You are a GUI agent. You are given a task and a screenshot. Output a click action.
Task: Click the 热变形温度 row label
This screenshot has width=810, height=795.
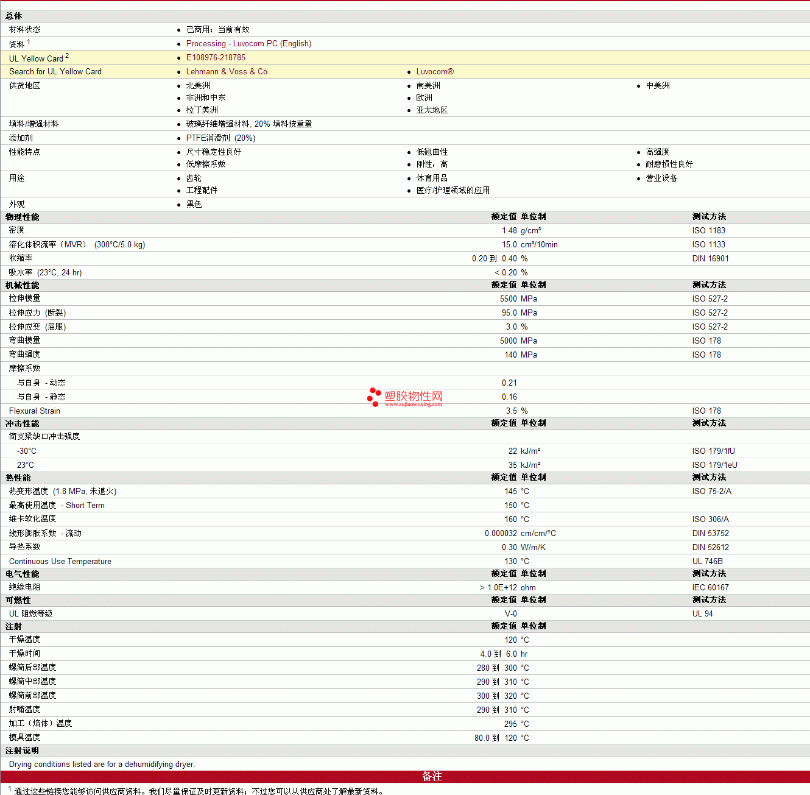[63, 492]
